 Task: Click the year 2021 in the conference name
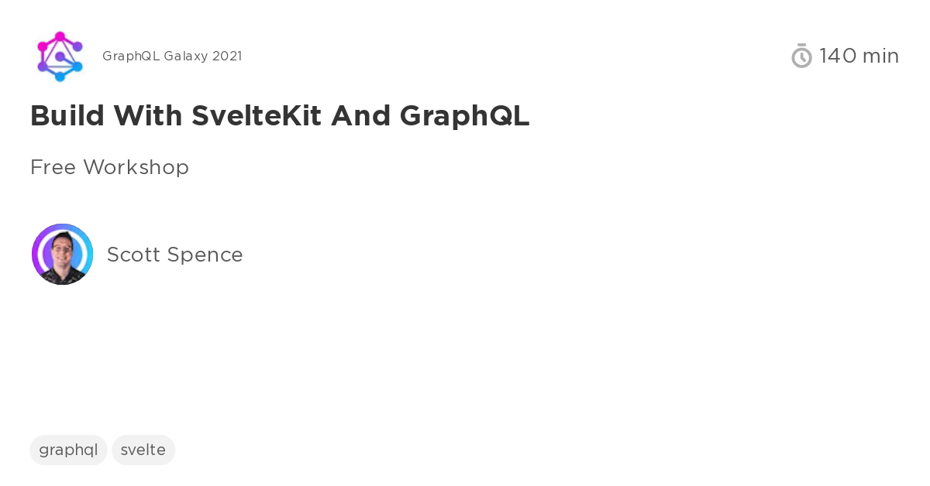[x=228, y=56]
